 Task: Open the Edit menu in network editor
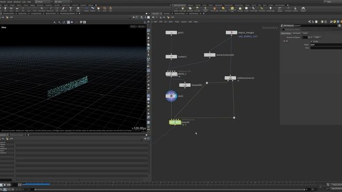click(x=161, y=22)
